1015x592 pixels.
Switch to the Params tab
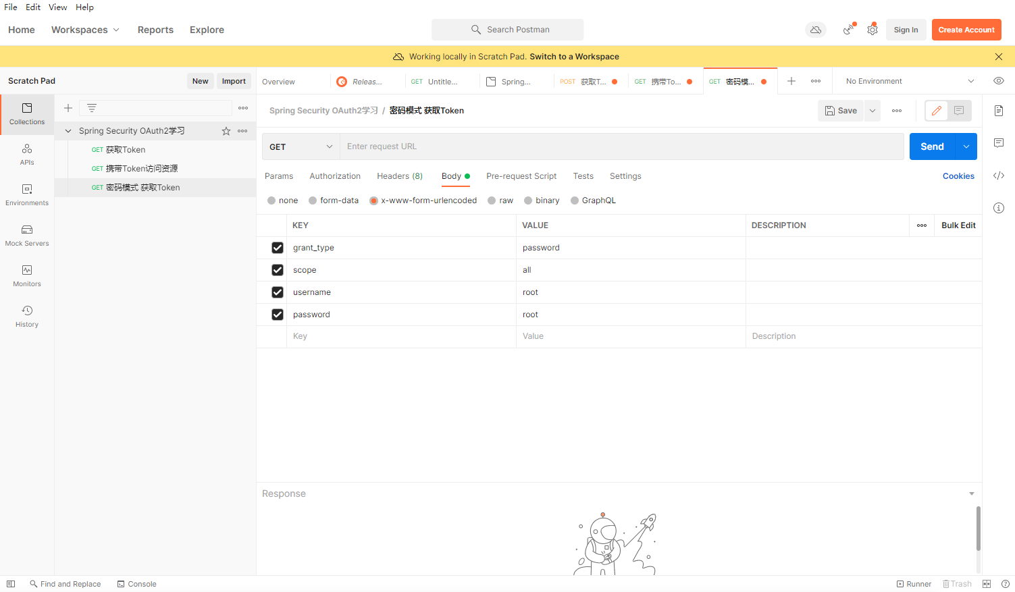point(279,176)
